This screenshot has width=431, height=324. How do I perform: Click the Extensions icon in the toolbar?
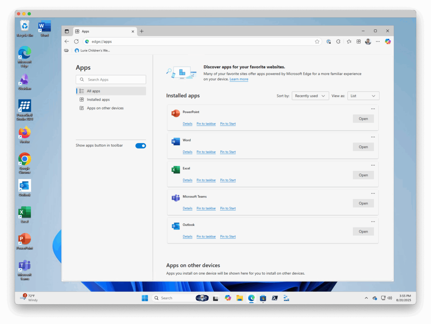point(338,41)
